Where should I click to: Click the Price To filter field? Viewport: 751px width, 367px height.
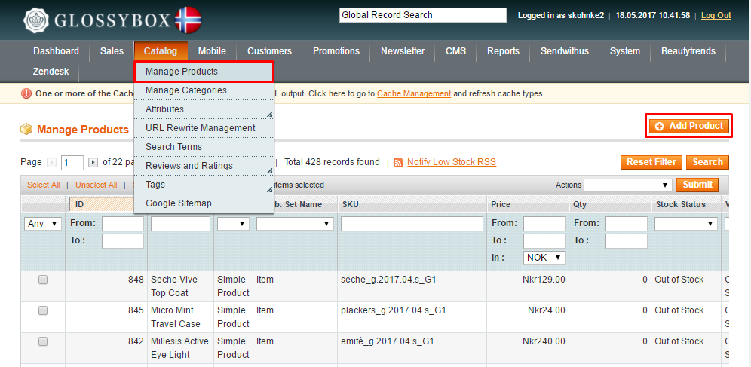tap(544, 241)
